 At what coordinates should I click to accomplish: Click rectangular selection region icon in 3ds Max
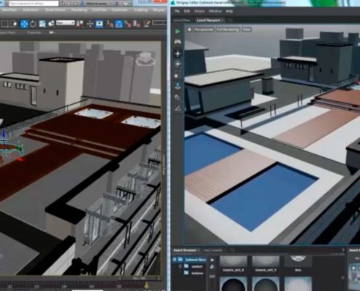click(x=4, y=24)
